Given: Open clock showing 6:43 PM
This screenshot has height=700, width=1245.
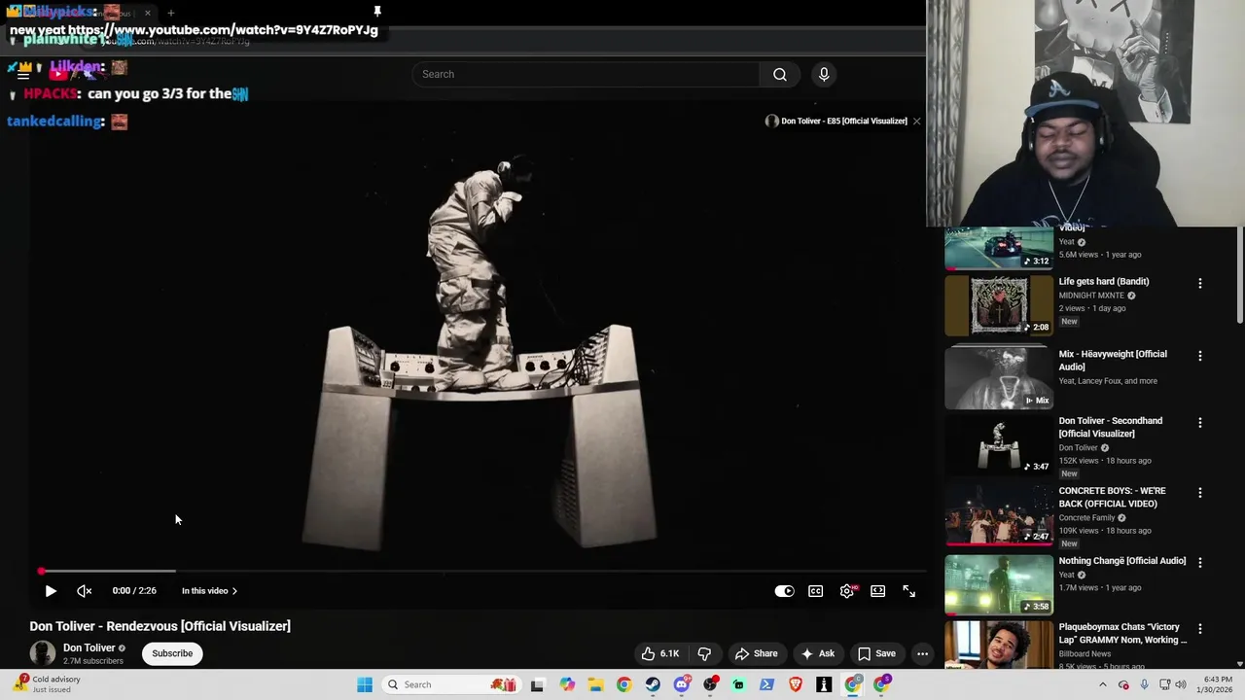Looking at the screenshot, I should pyautogui.click(x=1217, y=684).
